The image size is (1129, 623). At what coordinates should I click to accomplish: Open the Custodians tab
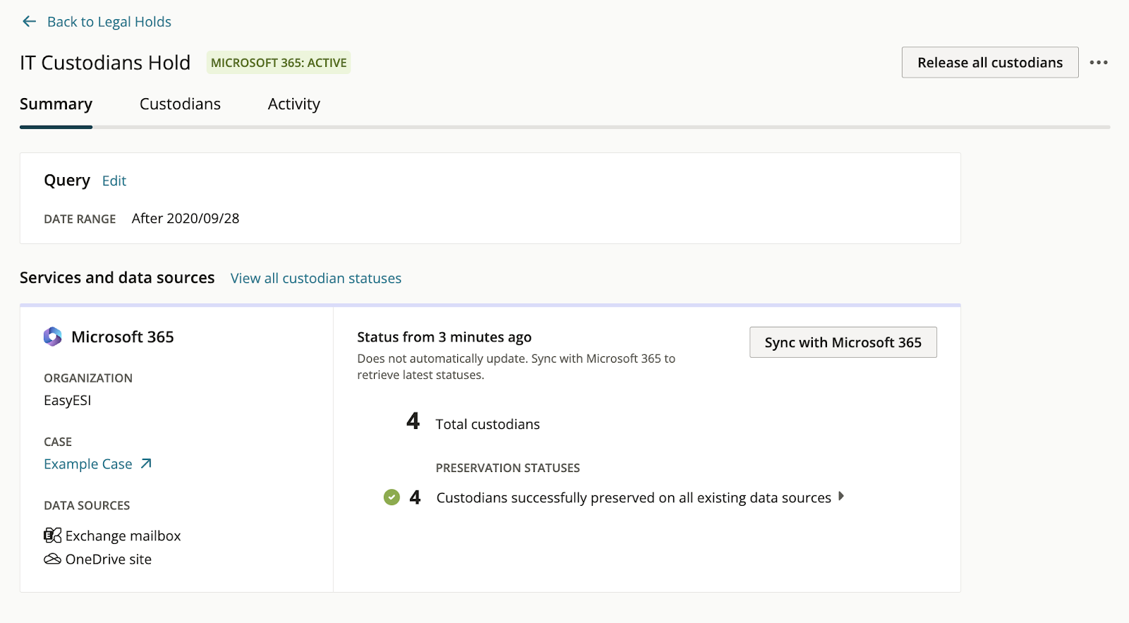pyautogui.click(x=180, y=104)
